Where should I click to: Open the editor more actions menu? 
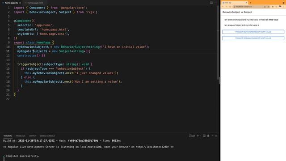click(215, 3)
